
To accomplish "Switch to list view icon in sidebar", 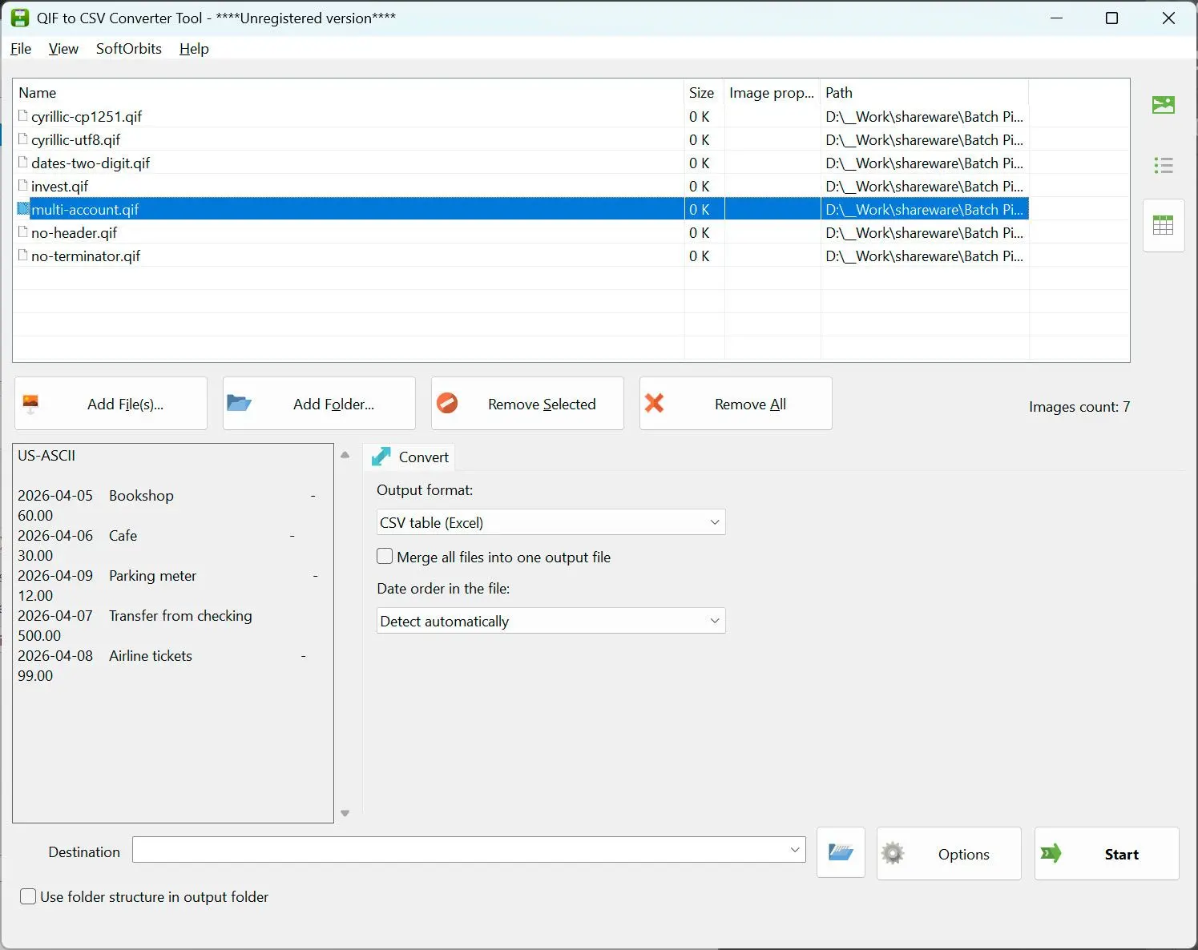I will pyautogui.click(x=1163, y=166).
